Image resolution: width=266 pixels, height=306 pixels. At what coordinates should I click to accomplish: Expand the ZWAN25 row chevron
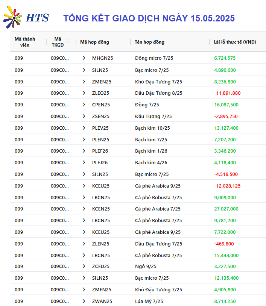click(84, 301)
